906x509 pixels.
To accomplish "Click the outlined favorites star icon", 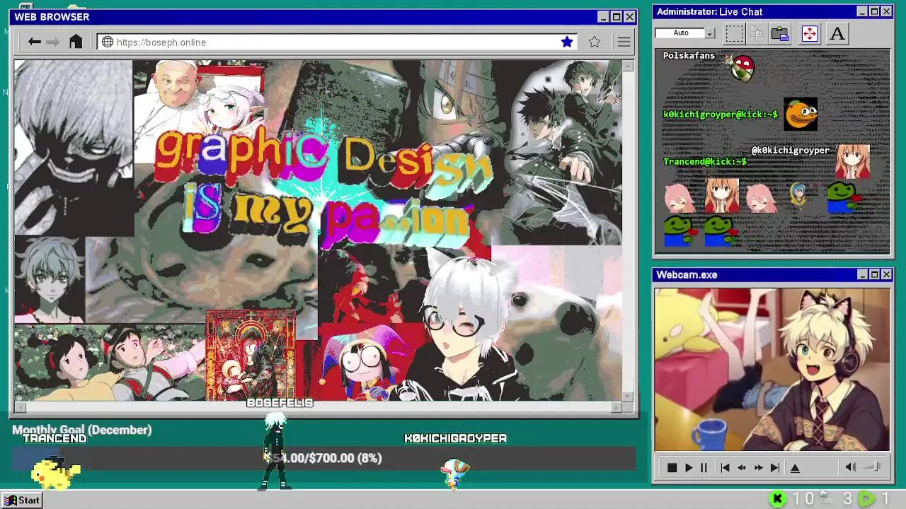I will pos(595,42).
